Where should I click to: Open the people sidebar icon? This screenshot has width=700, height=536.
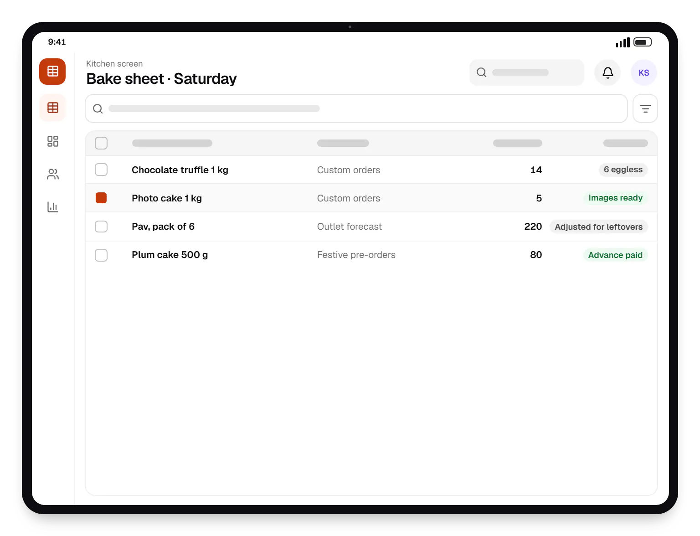coord(53,174)
